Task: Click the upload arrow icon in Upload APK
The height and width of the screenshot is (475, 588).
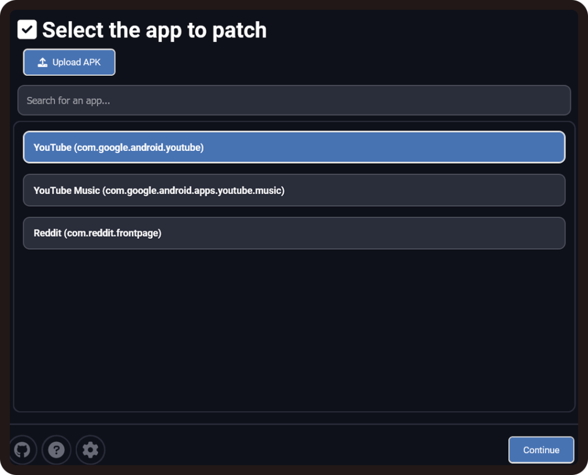Action: coord(42,62)
